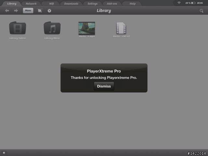The height and width of the screenshot is (156, 208).
Task: Open the Downloads tab
Action: (71, 4)
